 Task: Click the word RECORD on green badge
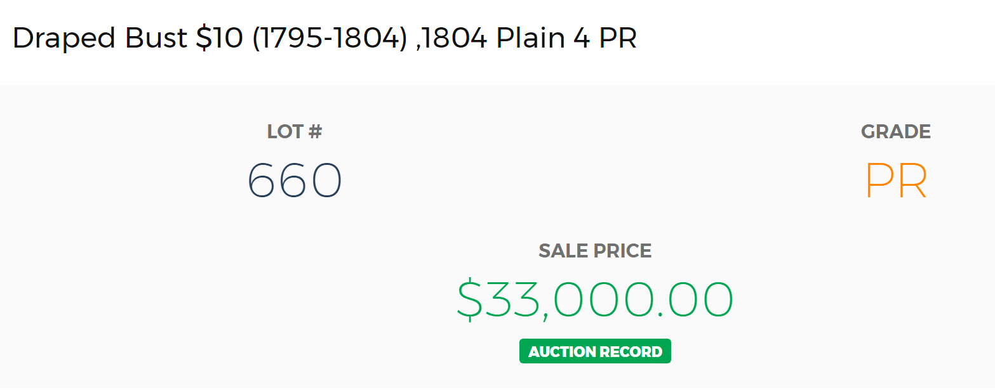[x=632, y=351]
